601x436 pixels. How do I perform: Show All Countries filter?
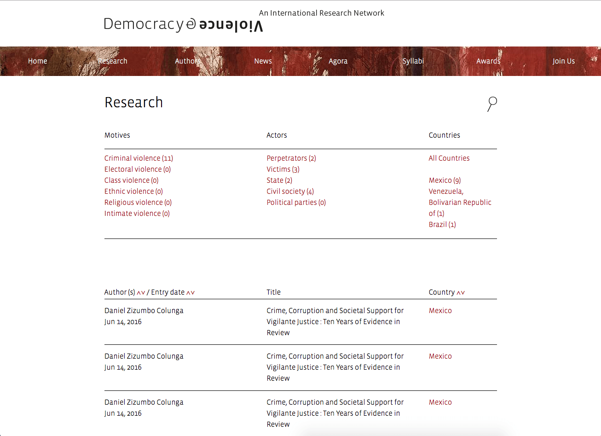click(449, 158)
